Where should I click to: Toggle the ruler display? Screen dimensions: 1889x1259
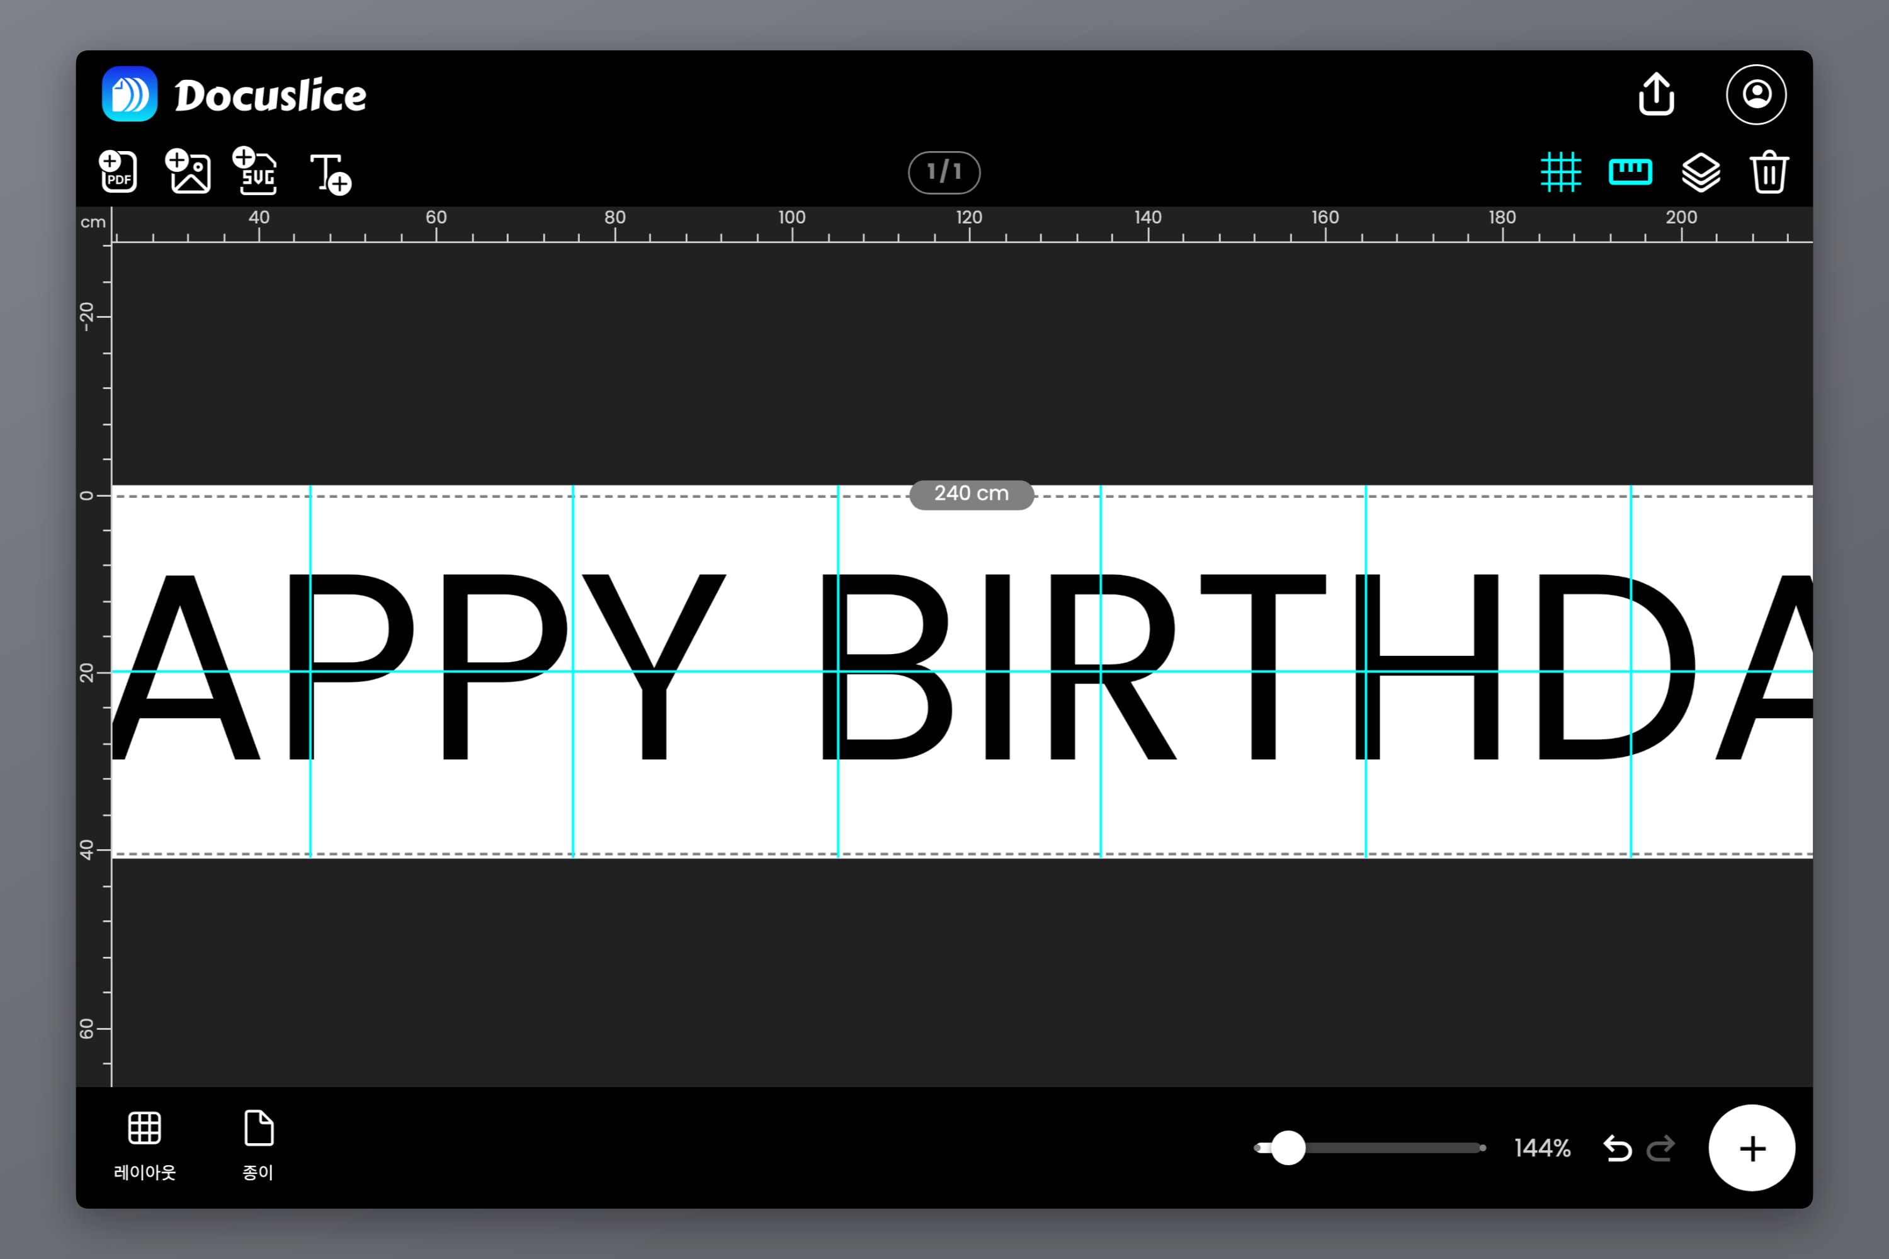point(1630,172)
